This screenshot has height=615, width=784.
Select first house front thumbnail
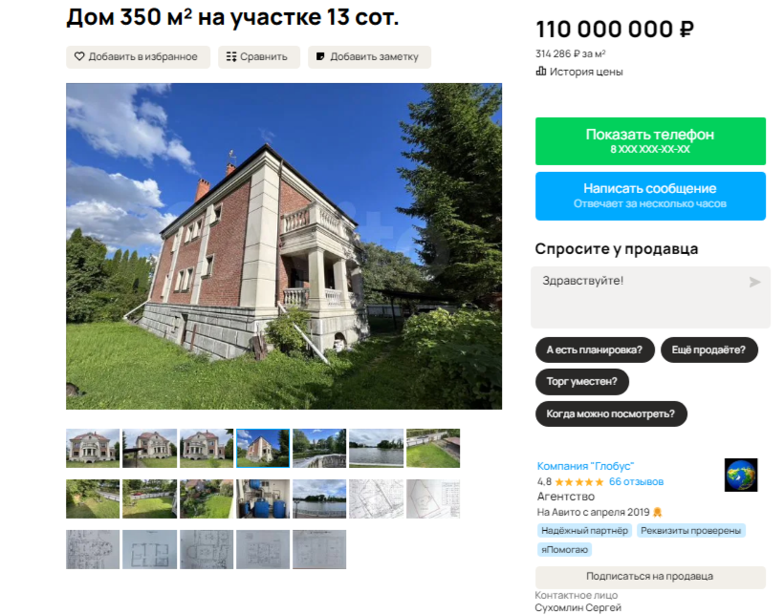click(x=93, y=448)
